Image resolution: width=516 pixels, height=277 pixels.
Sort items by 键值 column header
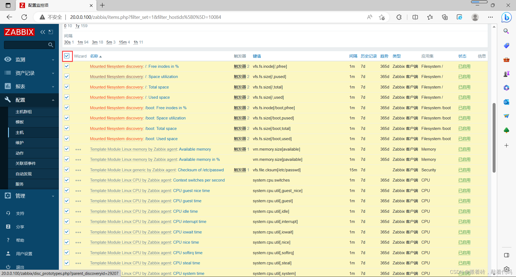pos(257,56)
